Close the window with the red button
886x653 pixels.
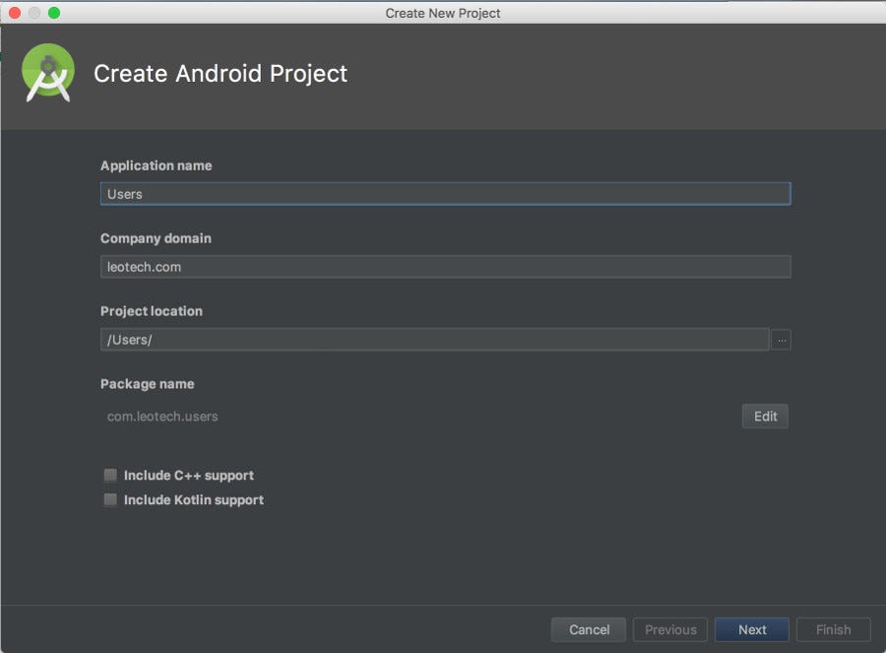point(15,13)
